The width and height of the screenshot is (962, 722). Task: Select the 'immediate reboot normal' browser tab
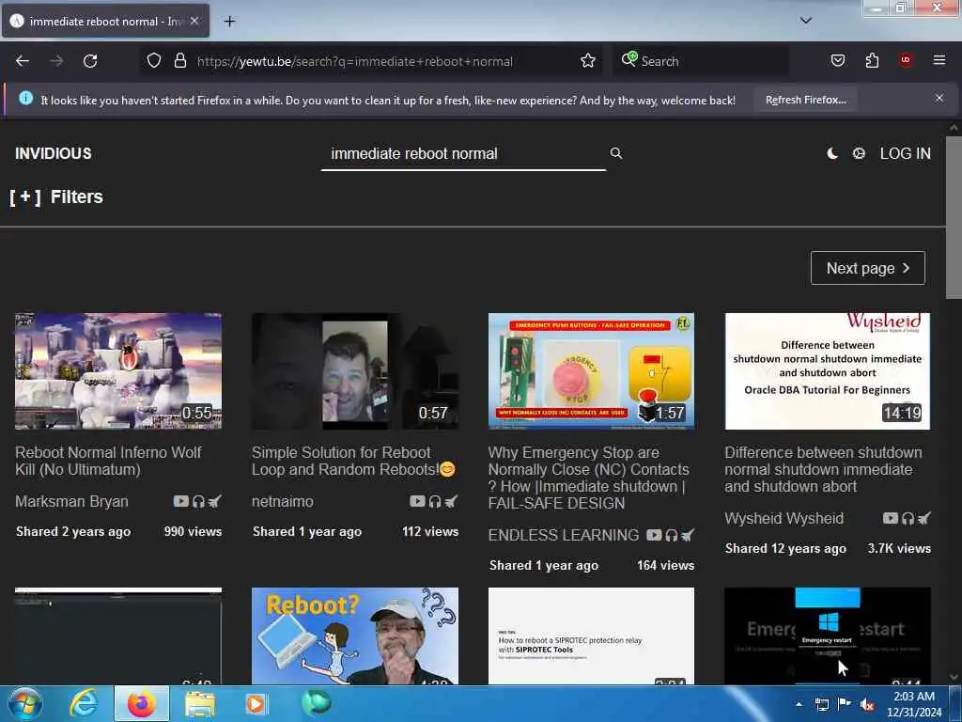(105, 21)
